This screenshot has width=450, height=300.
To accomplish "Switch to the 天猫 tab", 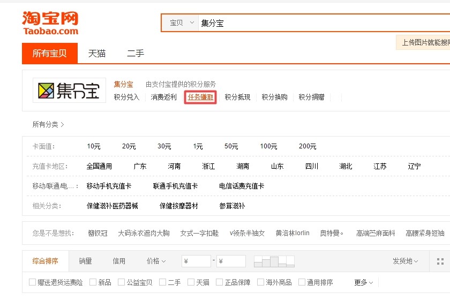I will point(97,54).
